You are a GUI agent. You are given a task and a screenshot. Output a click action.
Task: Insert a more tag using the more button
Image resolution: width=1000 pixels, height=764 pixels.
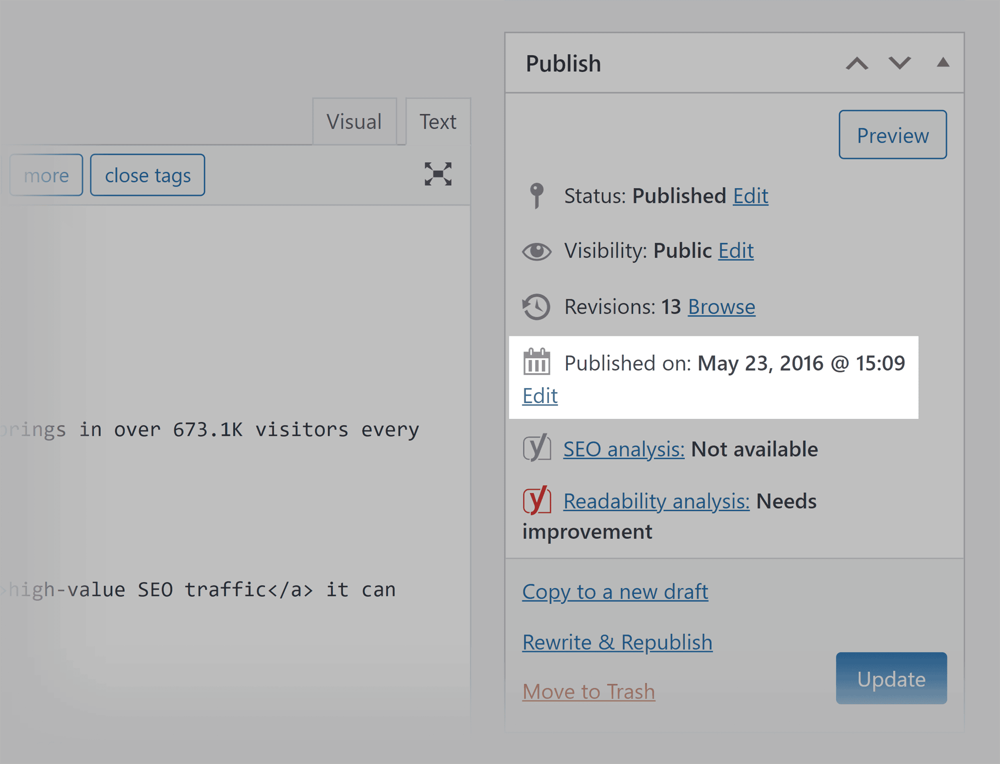point(46,174)
